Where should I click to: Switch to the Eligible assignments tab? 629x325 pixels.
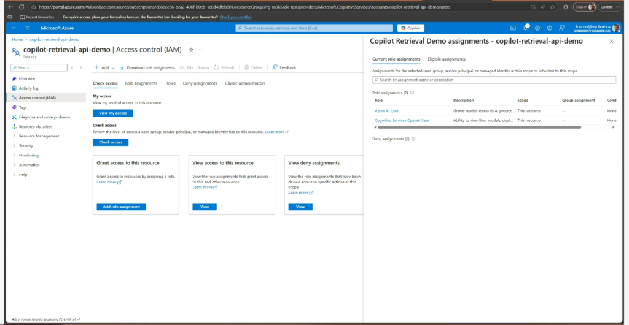pos(446,59)
